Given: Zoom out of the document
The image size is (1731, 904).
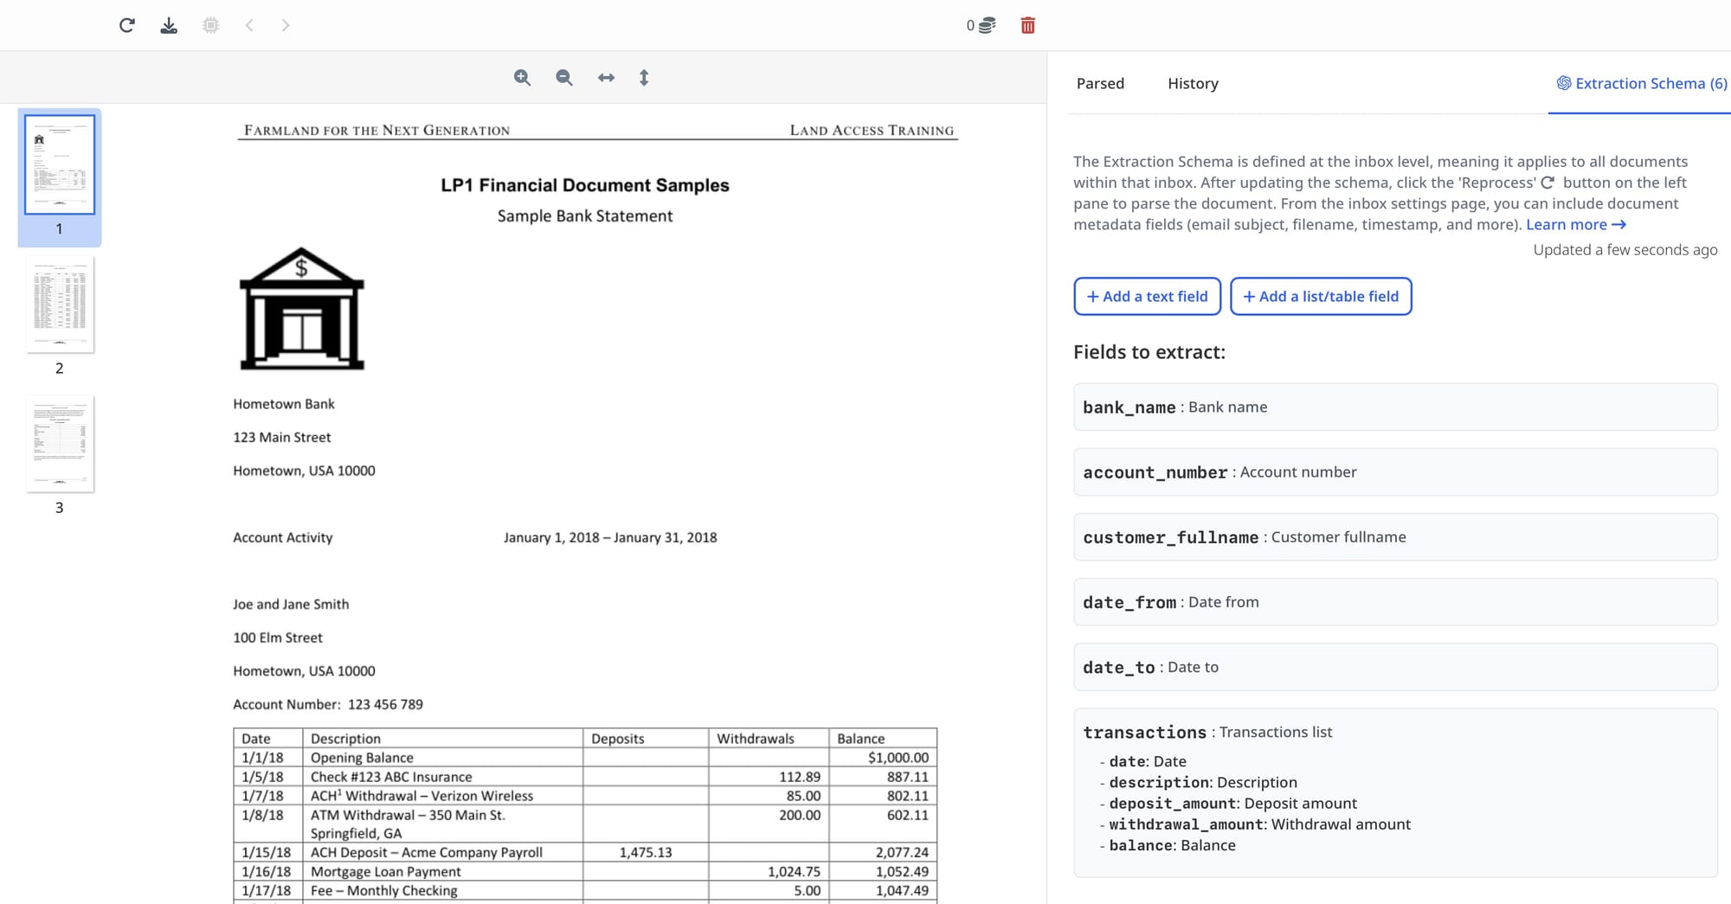Looking at the screenshot, I should (x=564, y=78).
